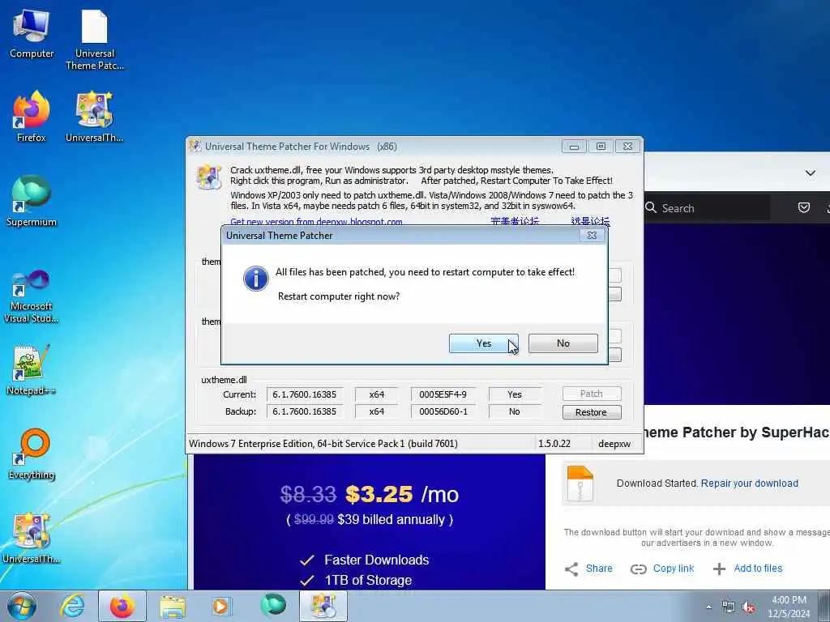Viewport: 830px width, 622px height.
Task: Show hidden tray icons arrow
Action: [x=708, y=607]
